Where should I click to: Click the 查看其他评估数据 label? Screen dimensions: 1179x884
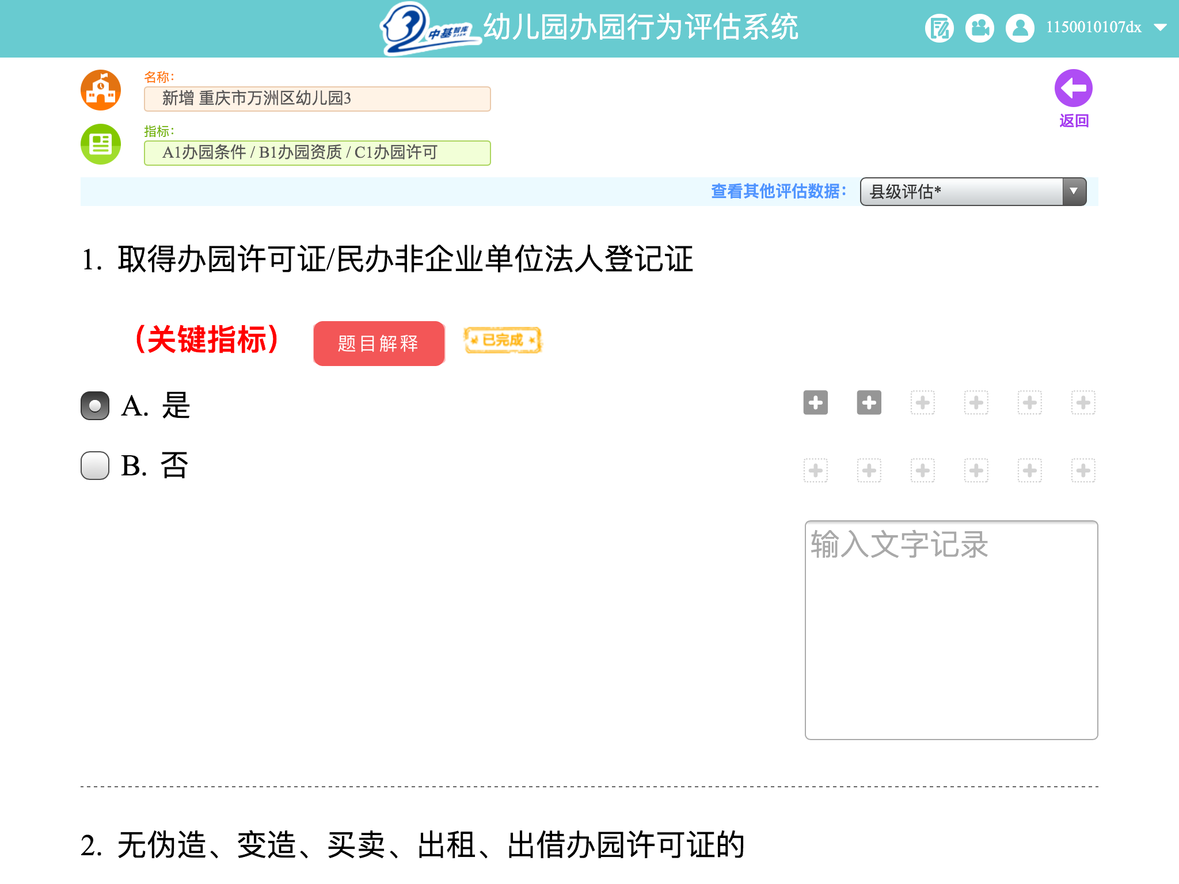tap(779, 191)
